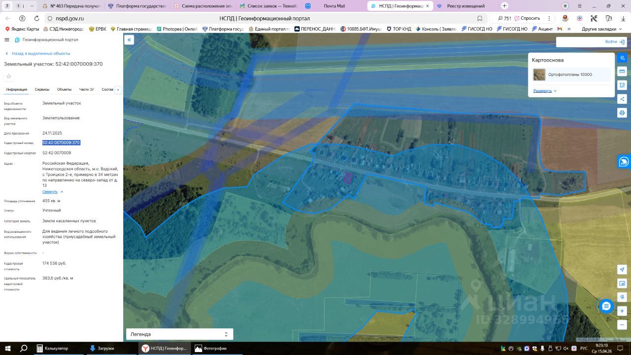Open the hamburger menu of Геоинформационный портал
This screenshot has height=355, width=631.
click(x=7, y=40)
